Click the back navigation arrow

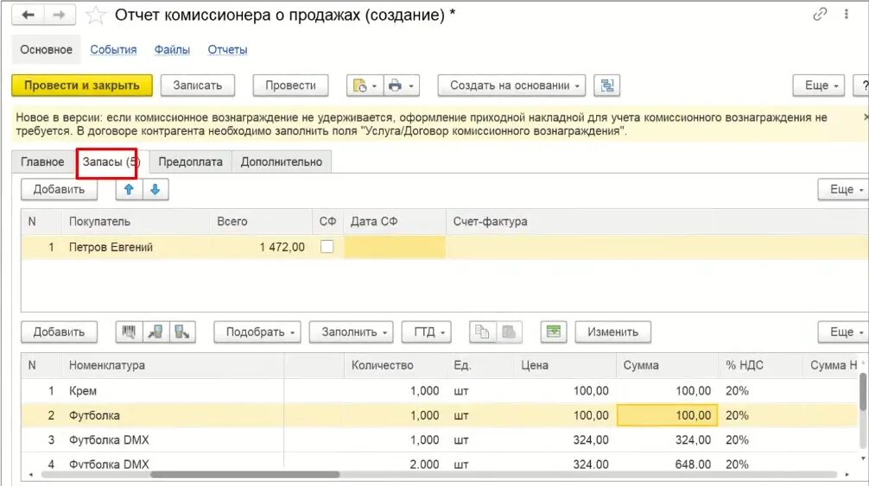pos(28,16)
